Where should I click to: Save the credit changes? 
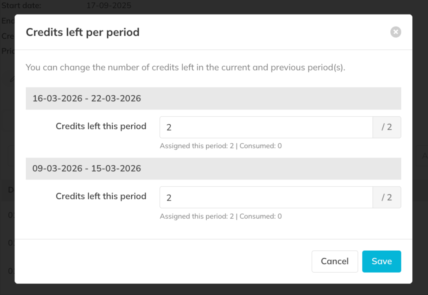point(381,261)
